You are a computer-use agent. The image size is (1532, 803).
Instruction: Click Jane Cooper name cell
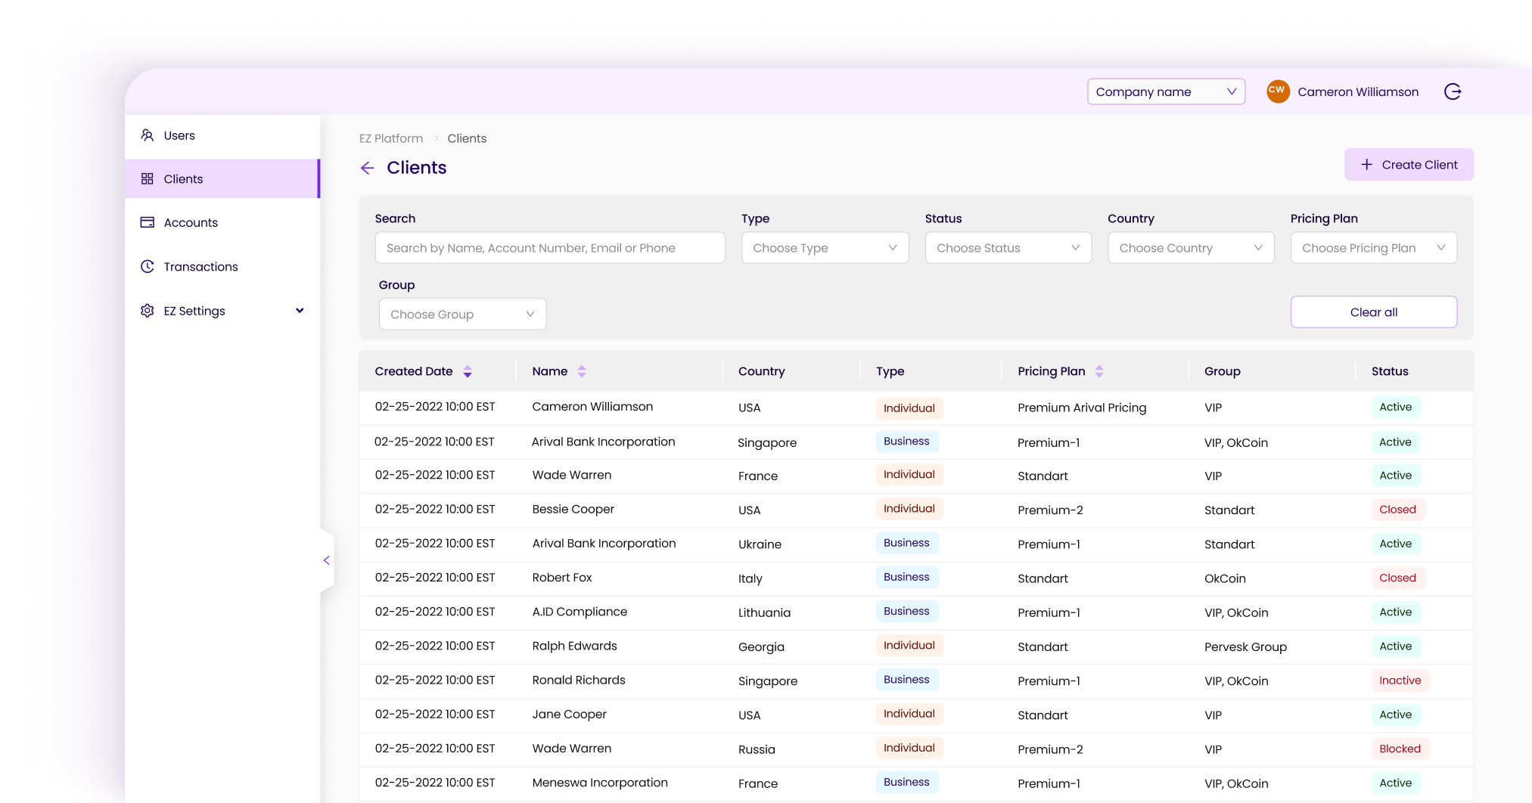point(569,714)
